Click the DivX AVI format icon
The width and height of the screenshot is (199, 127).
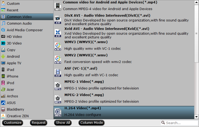(x=58, y=20)
